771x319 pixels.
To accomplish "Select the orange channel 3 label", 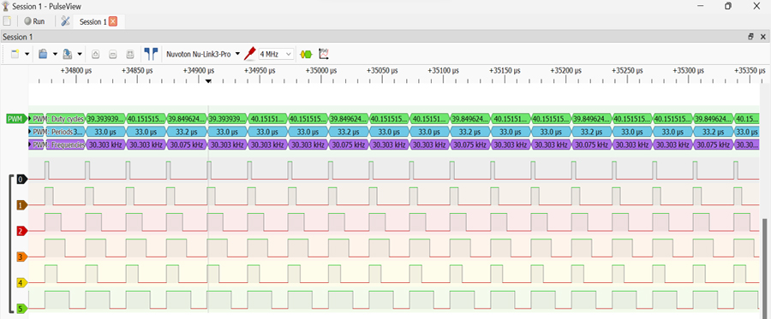I will (21, 257).
